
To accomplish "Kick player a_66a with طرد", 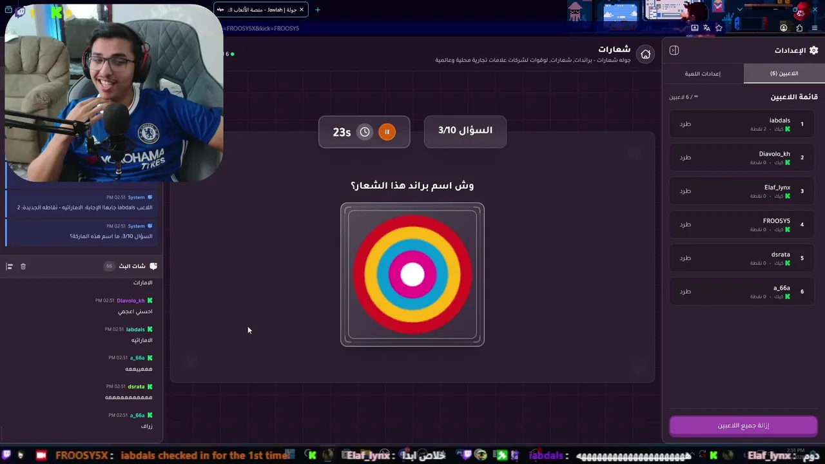I will [x=685, y=291].
